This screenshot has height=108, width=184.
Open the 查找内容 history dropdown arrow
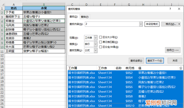(141, 24)
